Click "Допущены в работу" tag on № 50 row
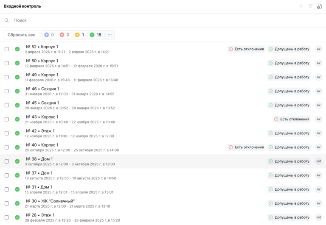The height and width of the screenshot is (225, 326). (289, 63)
